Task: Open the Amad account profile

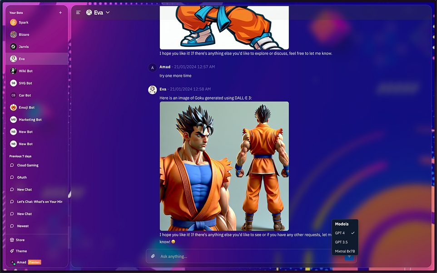Action: (18, 262)
